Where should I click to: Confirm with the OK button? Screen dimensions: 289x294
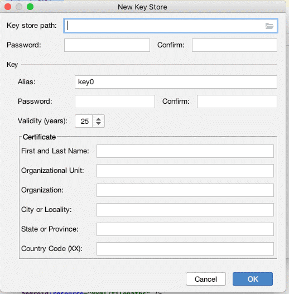pos(253,279)
